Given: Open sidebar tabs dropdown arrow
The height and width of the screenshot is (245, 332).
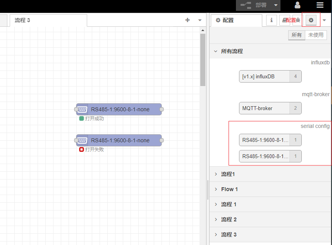Looking at the screenshot, I should pyautogui.click(x=324, y=20).
